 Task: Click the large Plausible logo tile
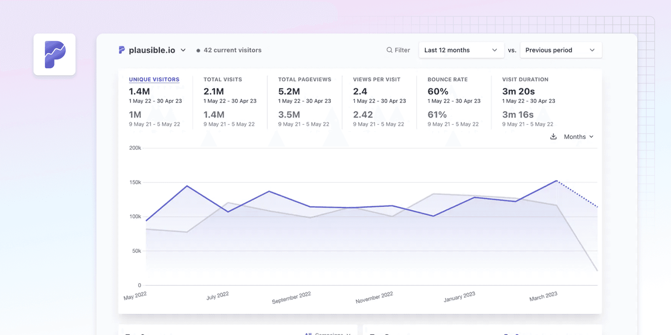55,54
